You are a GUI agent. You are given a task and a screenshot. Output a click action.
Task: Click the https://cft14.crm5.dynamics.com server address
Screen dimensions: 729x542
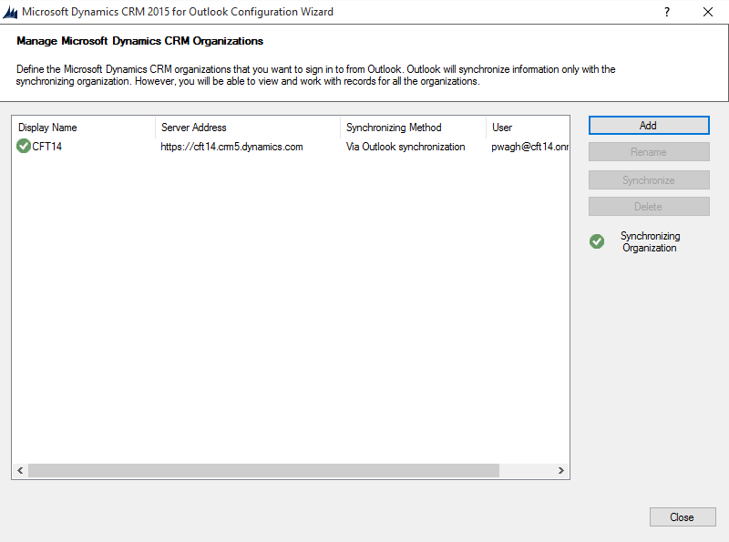click(231, 147)
